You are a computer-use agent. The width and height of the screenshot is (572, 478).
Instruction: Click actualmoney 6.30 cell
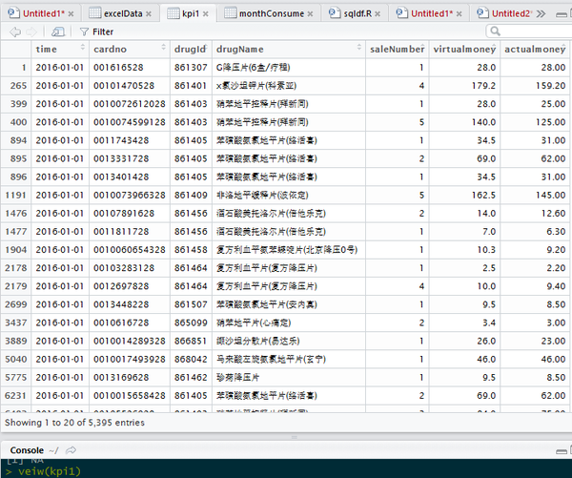pos(535,232)
